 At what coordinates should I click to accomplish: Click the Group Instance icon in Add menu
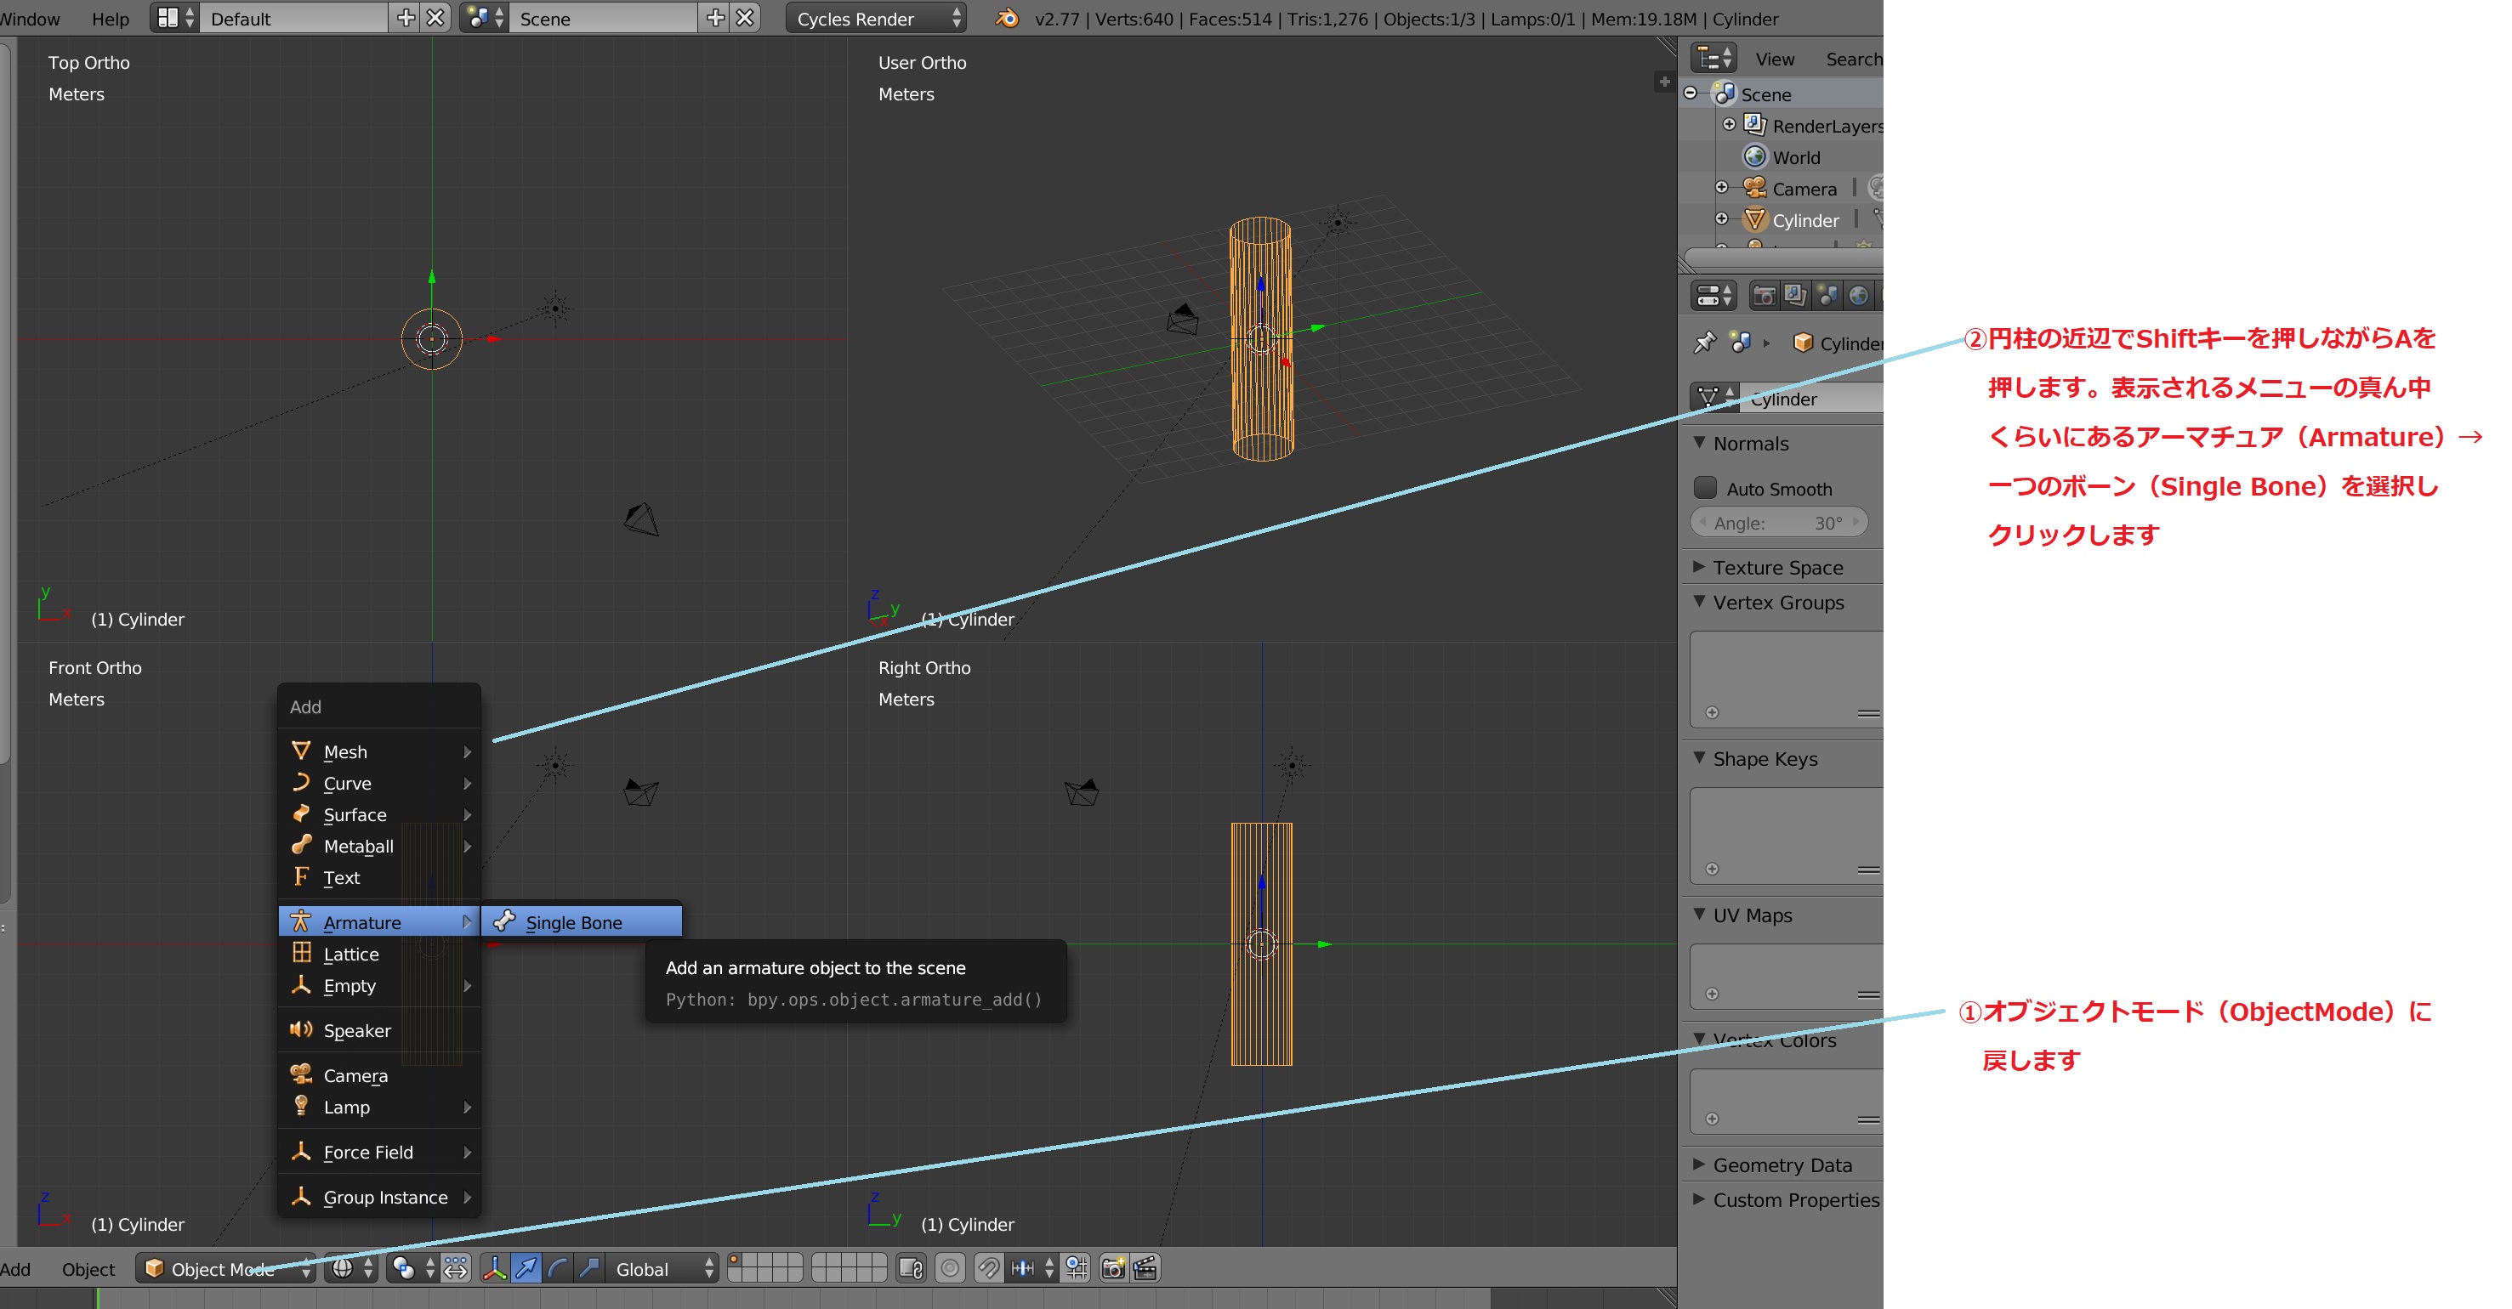click(x=301, y=1196)
